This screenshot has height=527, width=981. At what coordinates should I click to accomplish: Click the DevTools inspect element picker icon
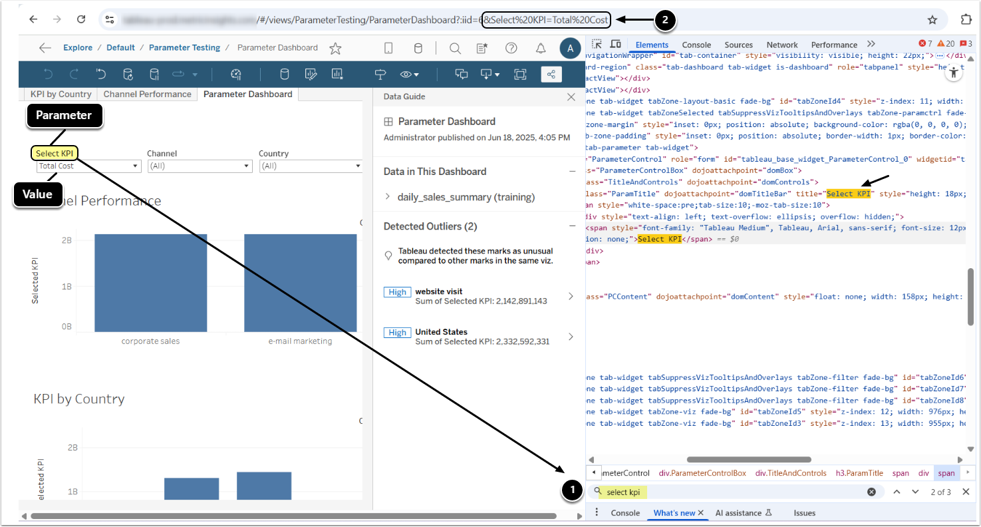(597, 45)
